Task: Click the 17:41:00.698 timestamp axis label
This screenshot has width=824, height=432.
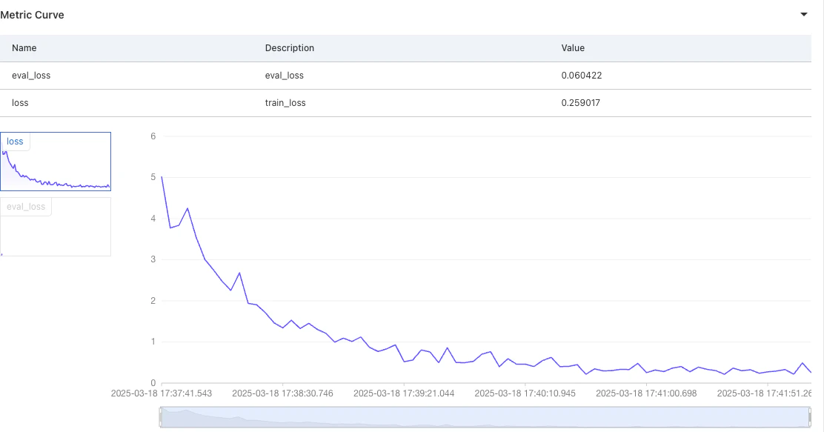Action: click(x=646, y=393)
